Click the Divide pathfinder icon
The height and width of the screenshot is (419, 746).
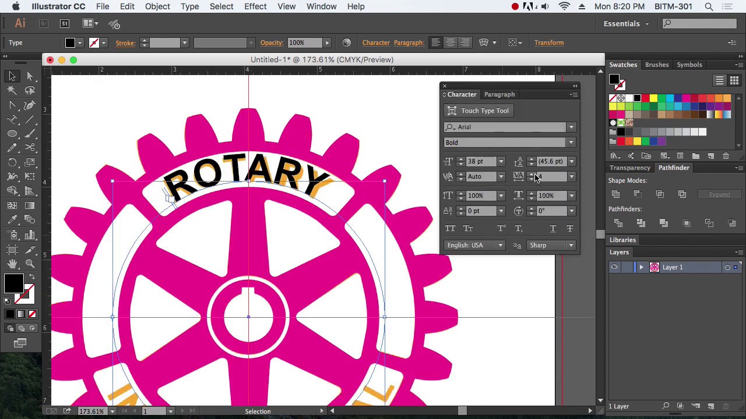click(618, 223)
